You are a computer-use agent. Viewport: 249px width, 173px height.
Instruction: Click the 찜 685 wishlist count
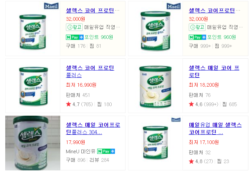pos(230,104)
